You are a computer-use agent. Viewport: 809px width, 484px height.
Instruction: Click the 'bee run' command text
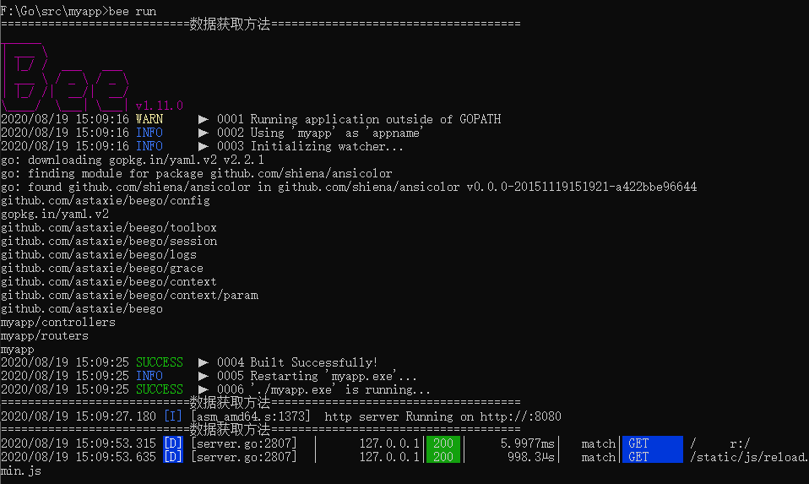[133, 11]
